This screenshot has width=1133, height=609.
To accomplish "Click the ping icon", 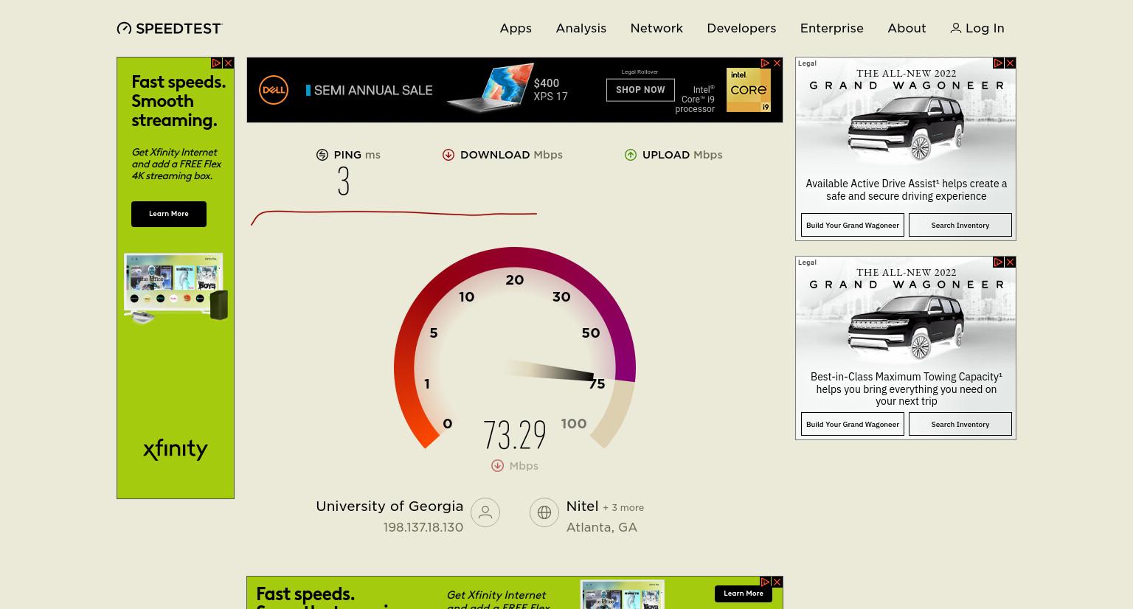I will tap(322, 155).
